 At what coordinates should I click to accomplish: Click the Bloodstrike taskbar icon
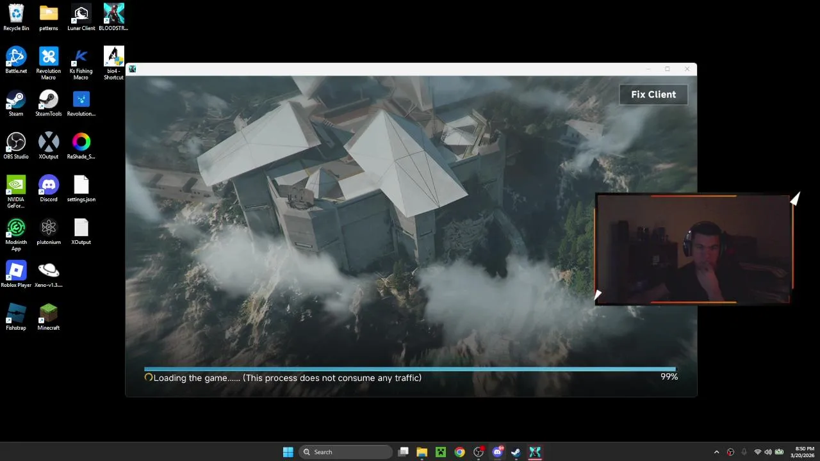coord(535,452)
